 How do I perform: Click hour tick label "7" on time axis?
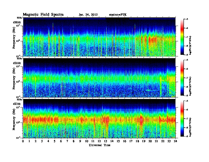[x=68, y=141]
